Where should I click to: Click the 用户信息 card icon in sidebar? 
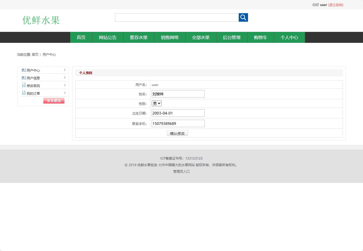[x=23, y=77]
